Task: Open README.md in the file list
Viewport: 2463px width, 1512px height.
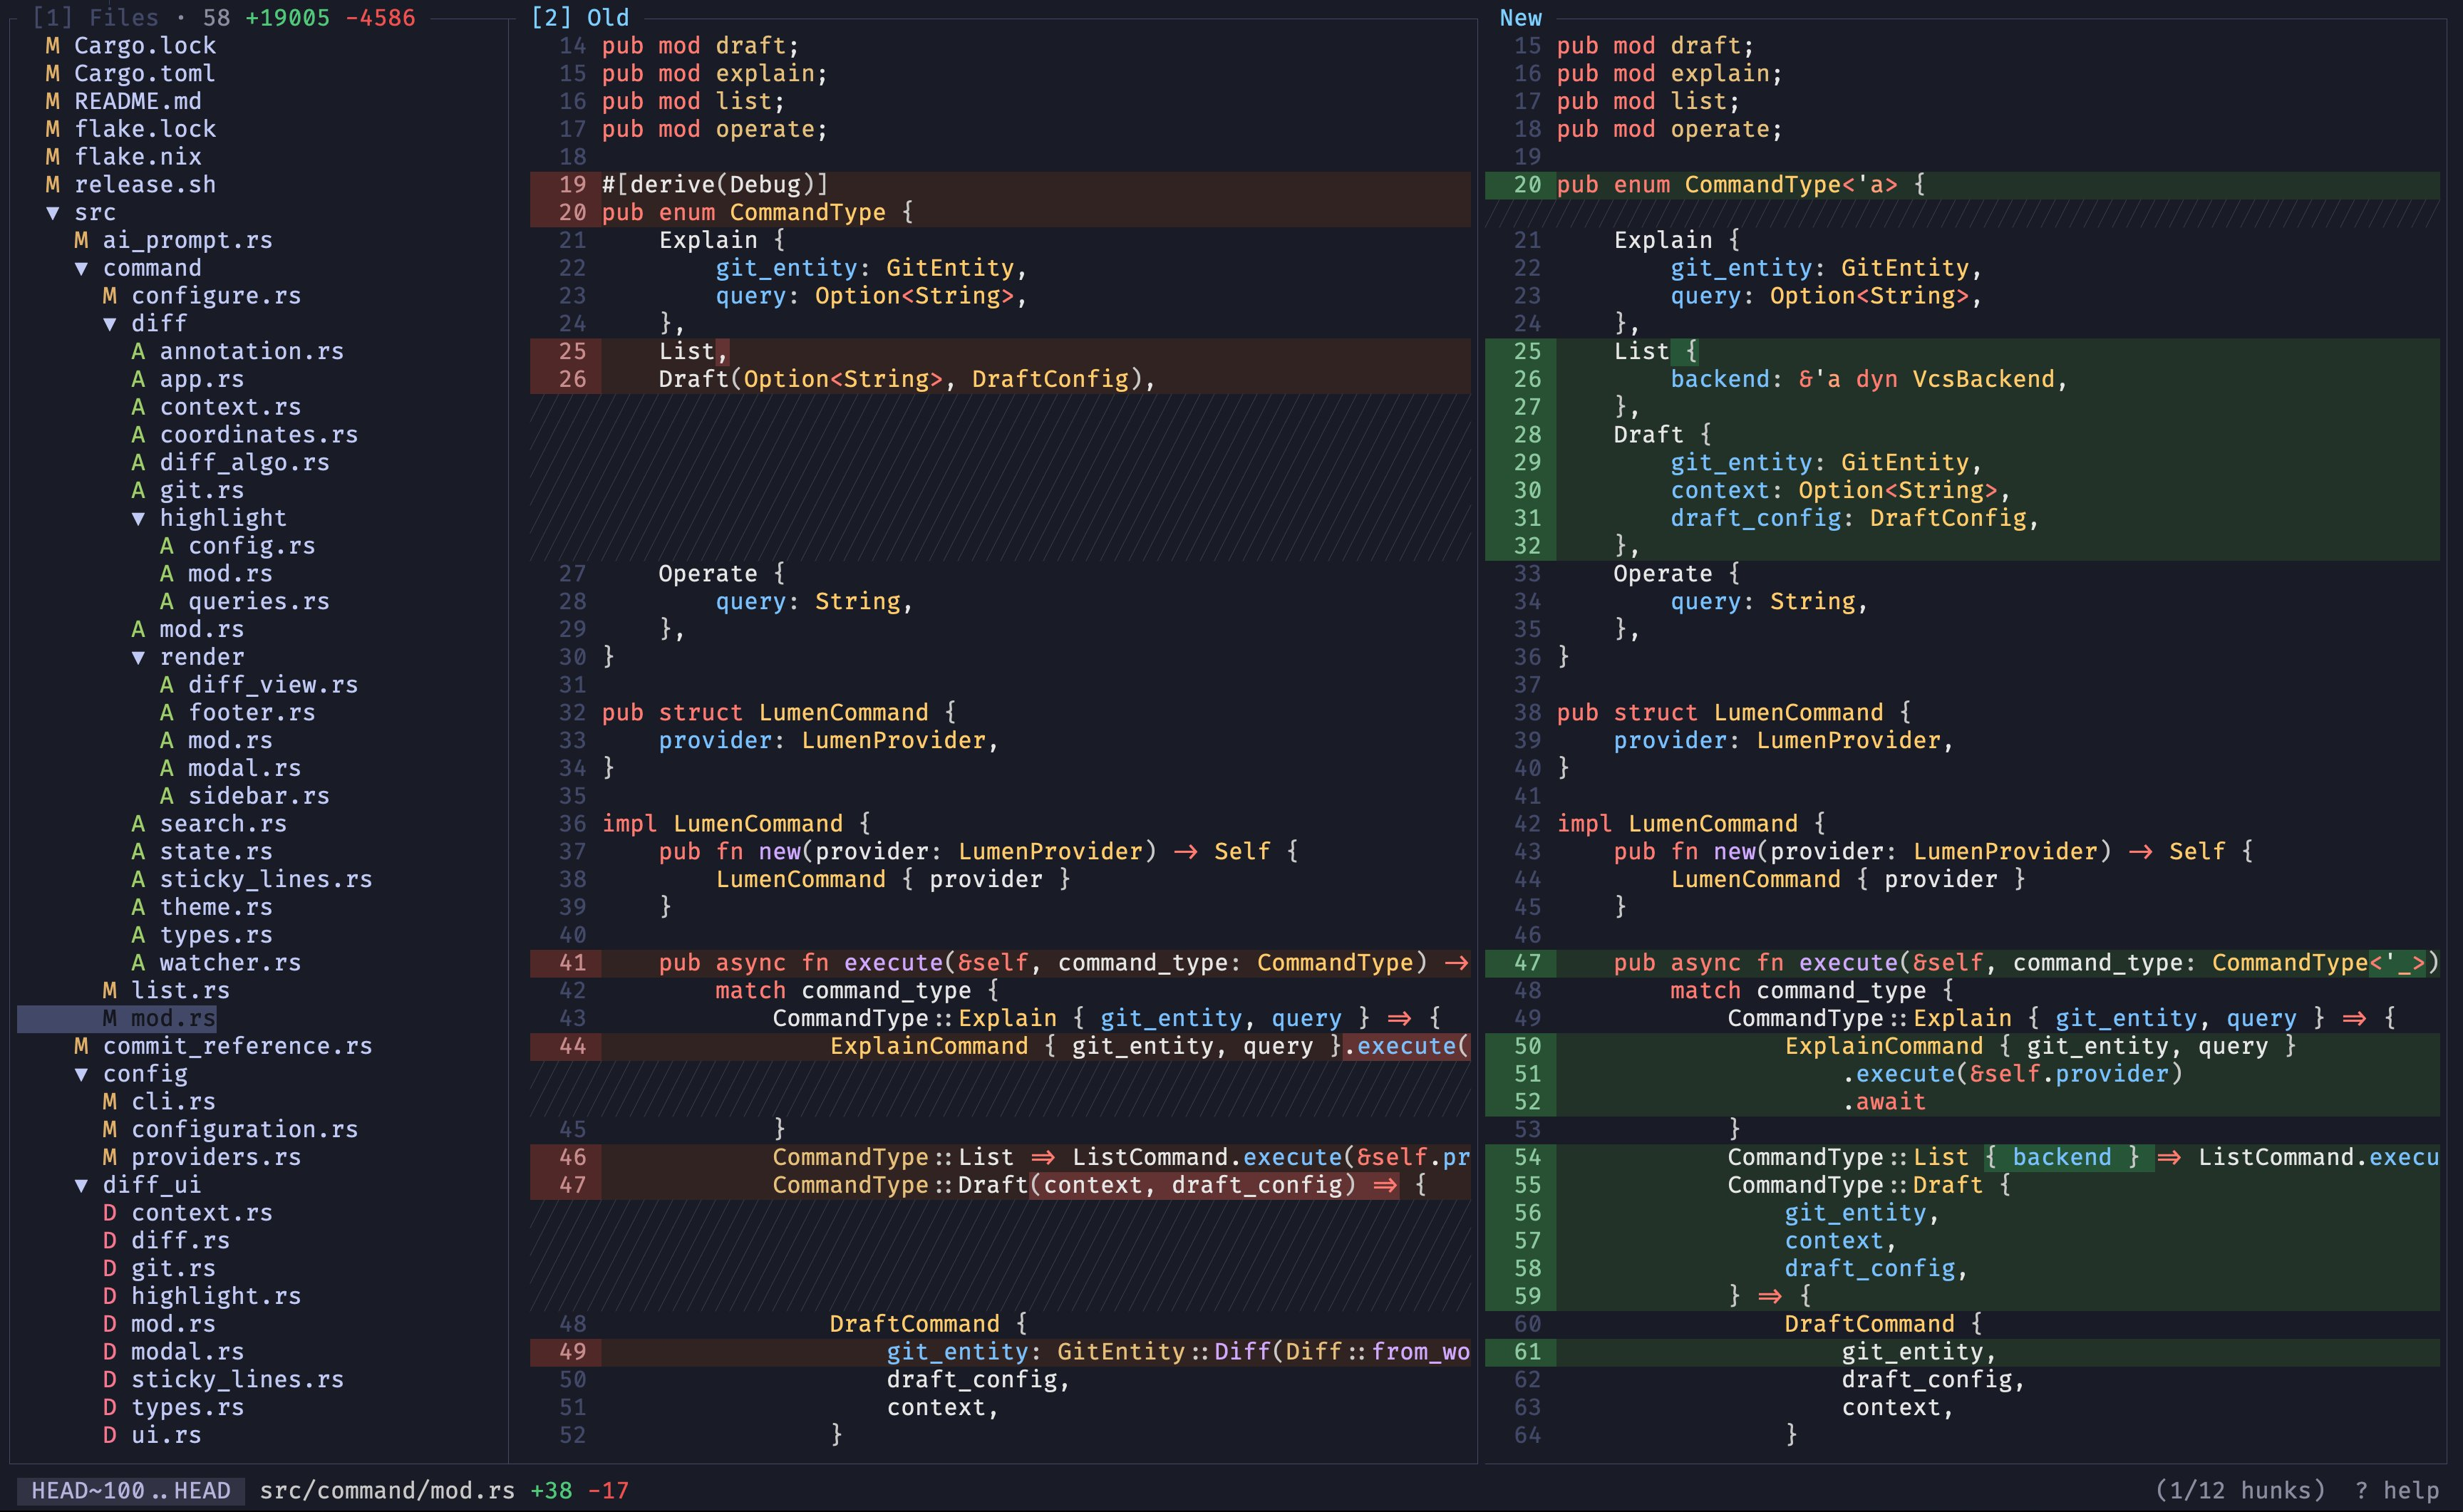Action: 138,102
